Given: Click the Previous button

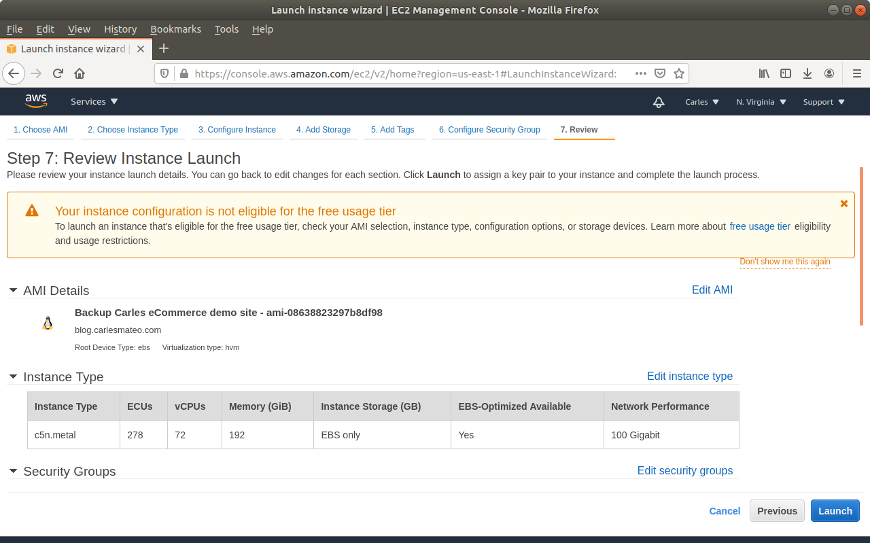Looking at the screenshot, I should point(777,511).
